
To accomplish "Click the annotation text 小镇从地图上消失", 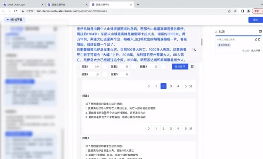I will 226,39.
